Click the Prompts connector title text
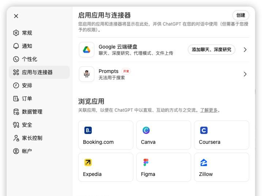The height and width of the screenshot is (196, 262). 109,71
